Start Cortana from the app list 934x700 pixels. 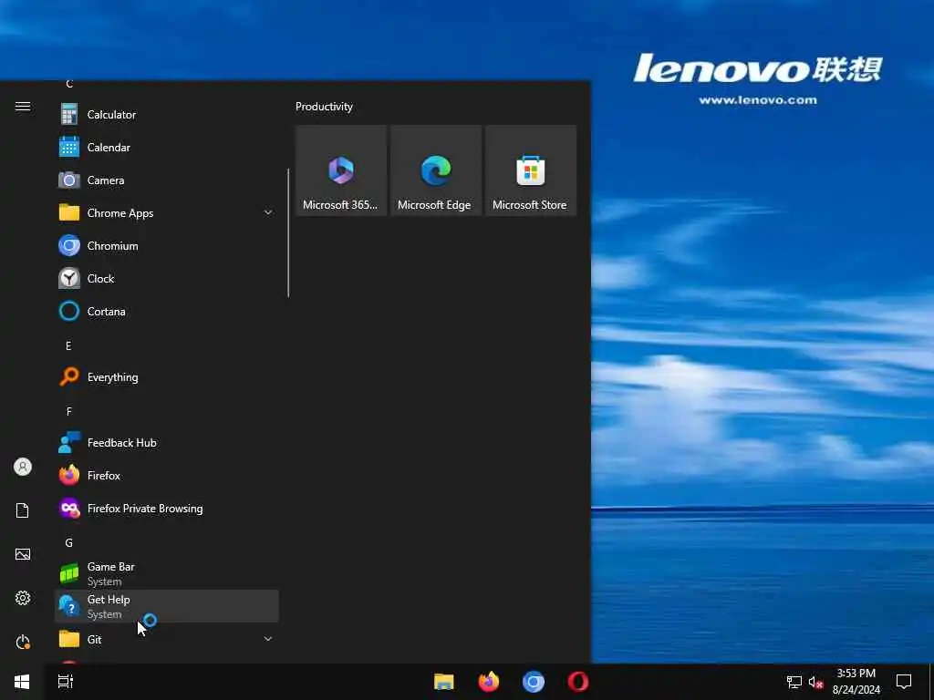167,311
